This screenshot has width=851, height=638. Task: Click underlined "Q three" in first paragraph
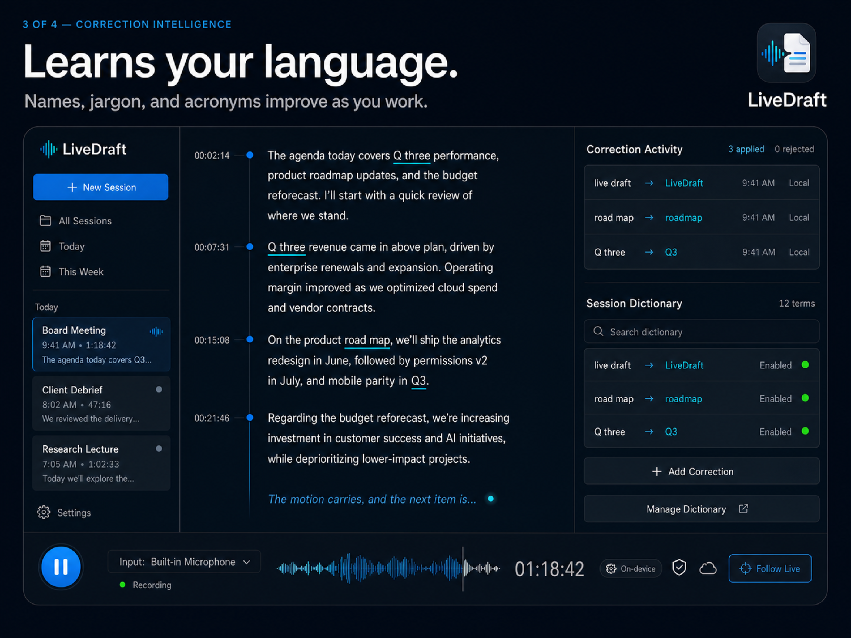412,156
